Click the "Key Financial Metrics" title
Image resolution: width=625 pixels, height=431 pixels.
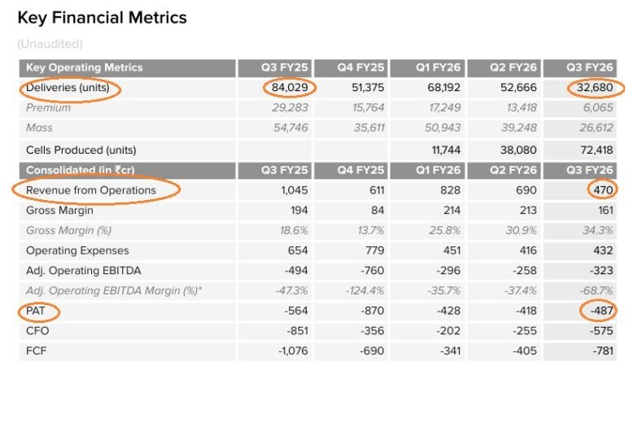point(102,17)
